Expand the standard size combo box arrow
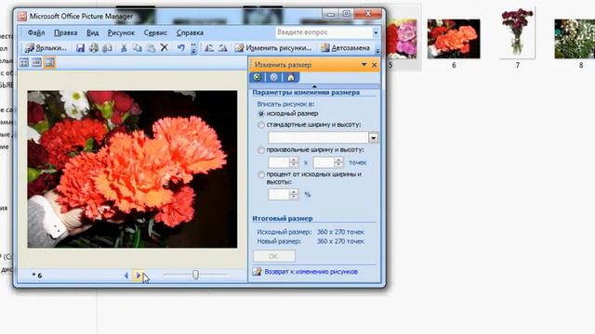Screen dimensions: 595x334 374,138
